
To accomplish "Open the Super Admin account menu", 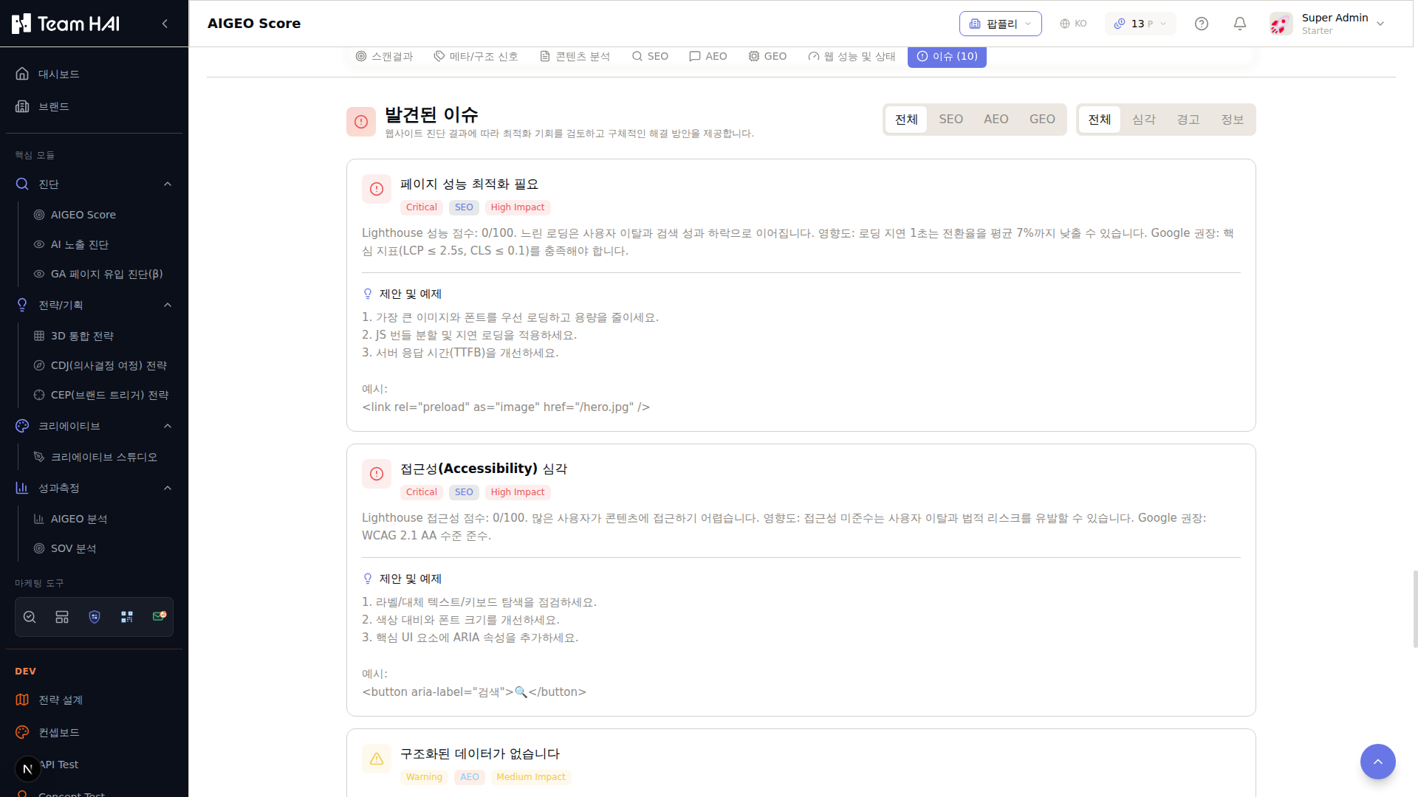I will coord(1327,24).
